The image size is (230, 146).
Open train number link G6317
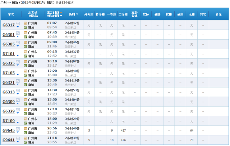[8, 25]
